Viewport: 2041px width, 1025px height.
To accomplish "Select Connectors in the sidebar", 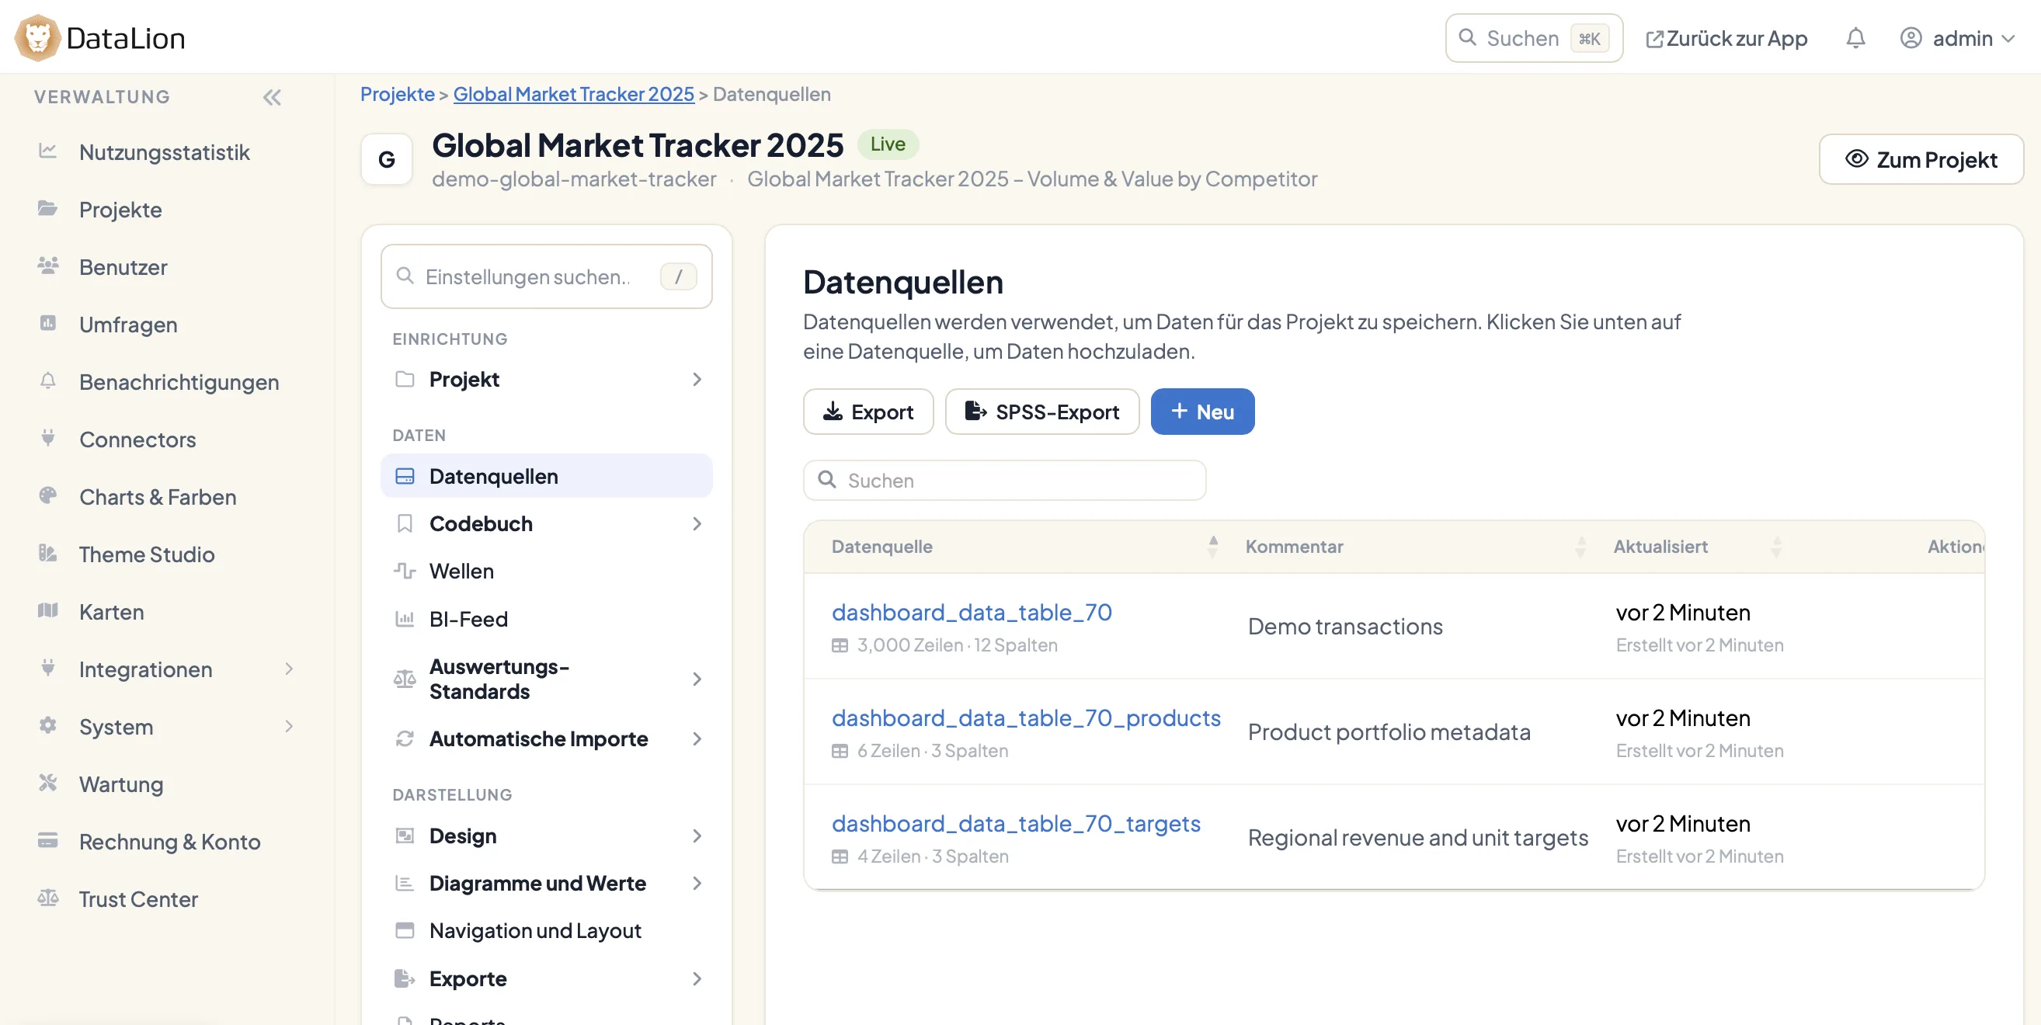I will (x=137, y=439).
